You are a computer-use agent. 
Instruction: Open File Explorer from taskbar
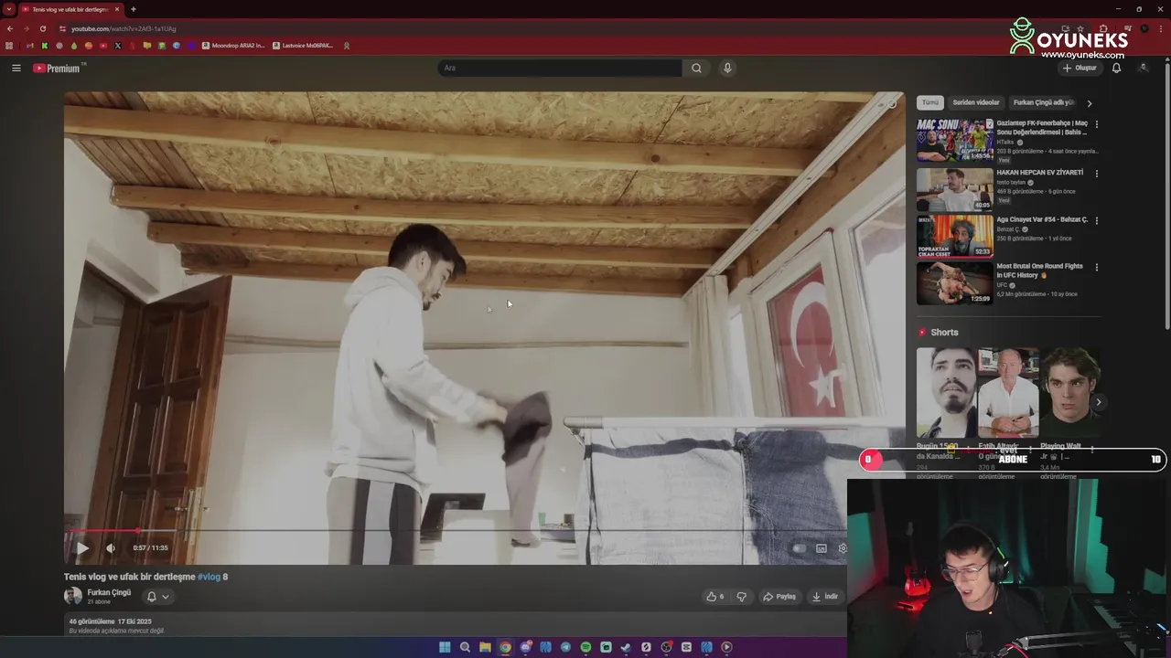coord(485,647)
